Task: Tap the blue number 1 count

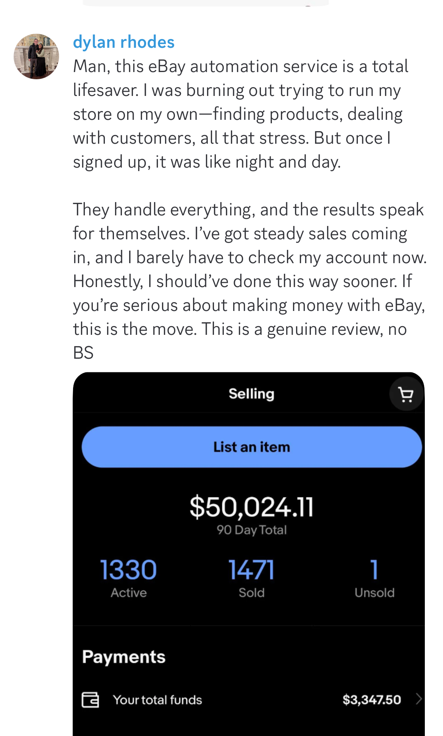Action: pyautogui.click(x=374, y=570)
